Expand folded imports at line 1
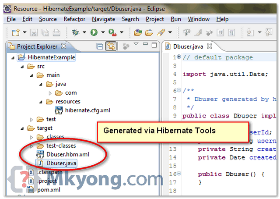Image resolution: width=280 pixels, height=199 pixels. 179,57
